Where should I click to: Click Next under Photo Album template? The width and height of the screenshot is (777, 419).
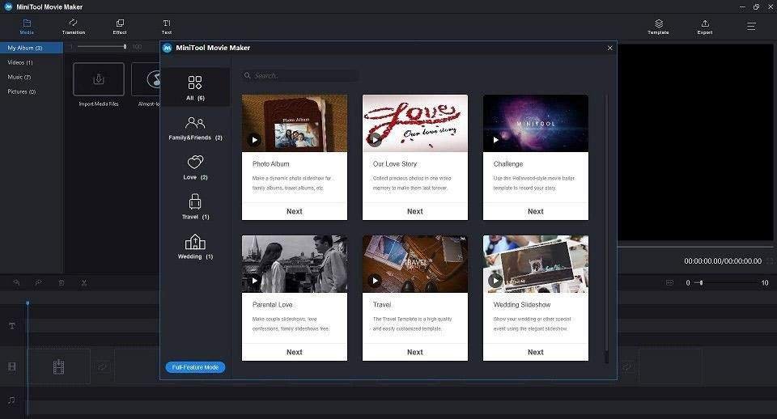295,211
